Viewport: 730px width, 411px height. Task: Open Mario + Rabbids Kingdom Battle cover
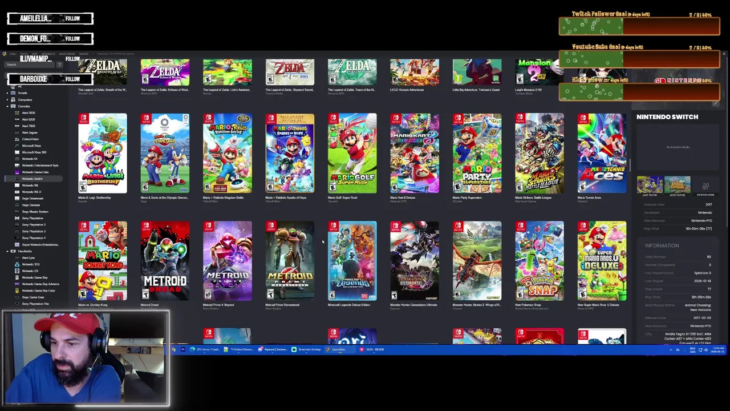(x=228, y=153)
